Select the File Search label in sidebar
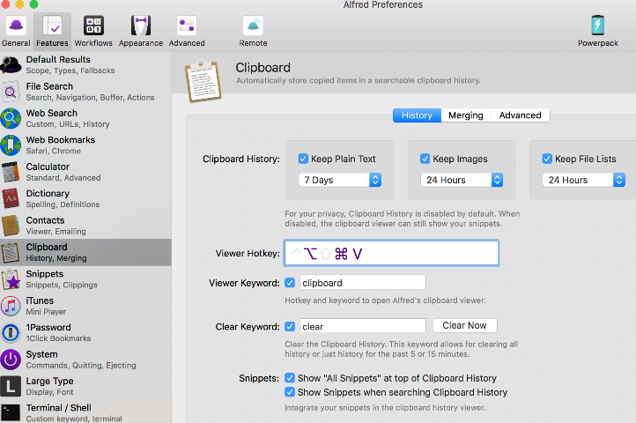This screenshot has width=636, height=423. tap(49, 86)
